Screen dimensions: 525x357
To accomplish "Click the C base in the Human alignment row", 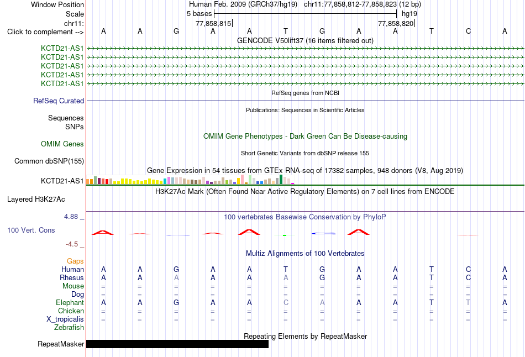I will pyautogui.click(x=468, y=269).
